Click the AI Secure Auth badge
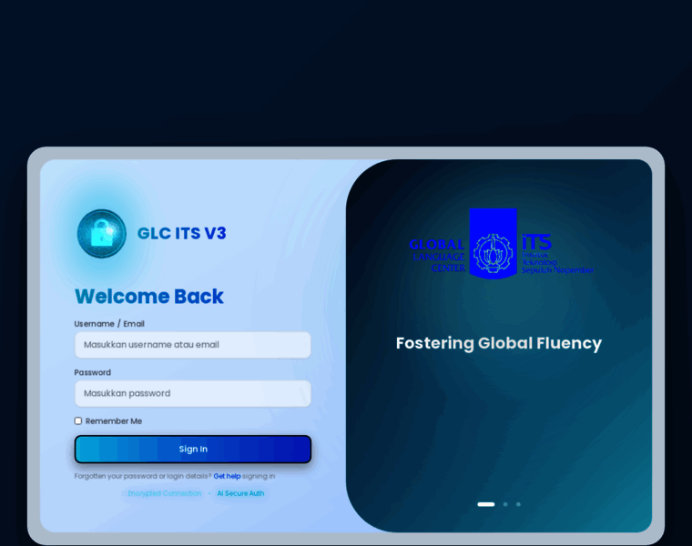This screenshot has height=546, width=692. (x=240, y=493)
